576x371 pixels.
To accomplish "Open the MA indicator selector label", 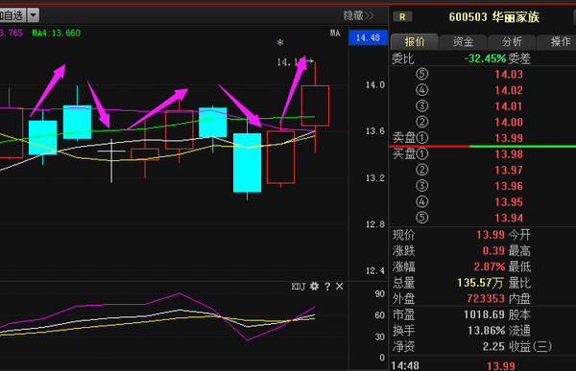I will [335, 33].
